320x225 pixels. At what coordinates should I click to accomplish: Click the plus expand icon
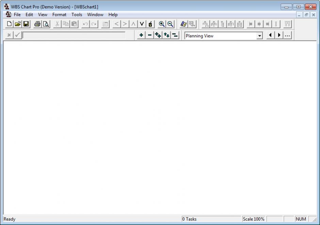point(141,35)
